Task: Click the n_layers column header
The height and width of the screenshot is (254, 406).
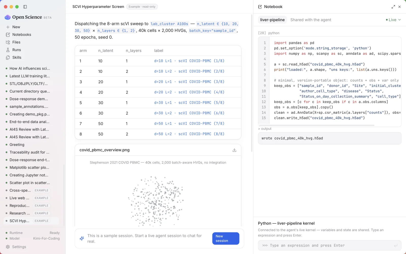Action: [133, 51]
